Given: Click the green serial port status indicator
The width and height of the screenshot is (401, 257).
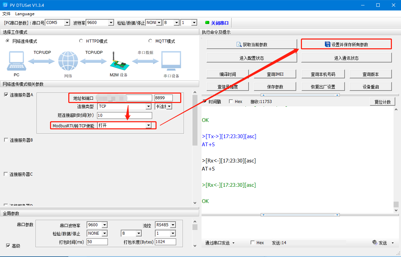Looking at the screenshot, I should 207,23.
